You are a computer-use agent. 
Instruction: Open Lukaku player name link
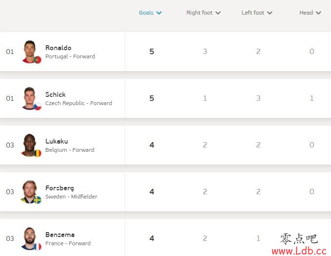[57, 141]
